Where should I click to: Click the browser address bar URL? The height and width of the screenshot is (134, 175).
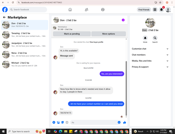[42, 2]
